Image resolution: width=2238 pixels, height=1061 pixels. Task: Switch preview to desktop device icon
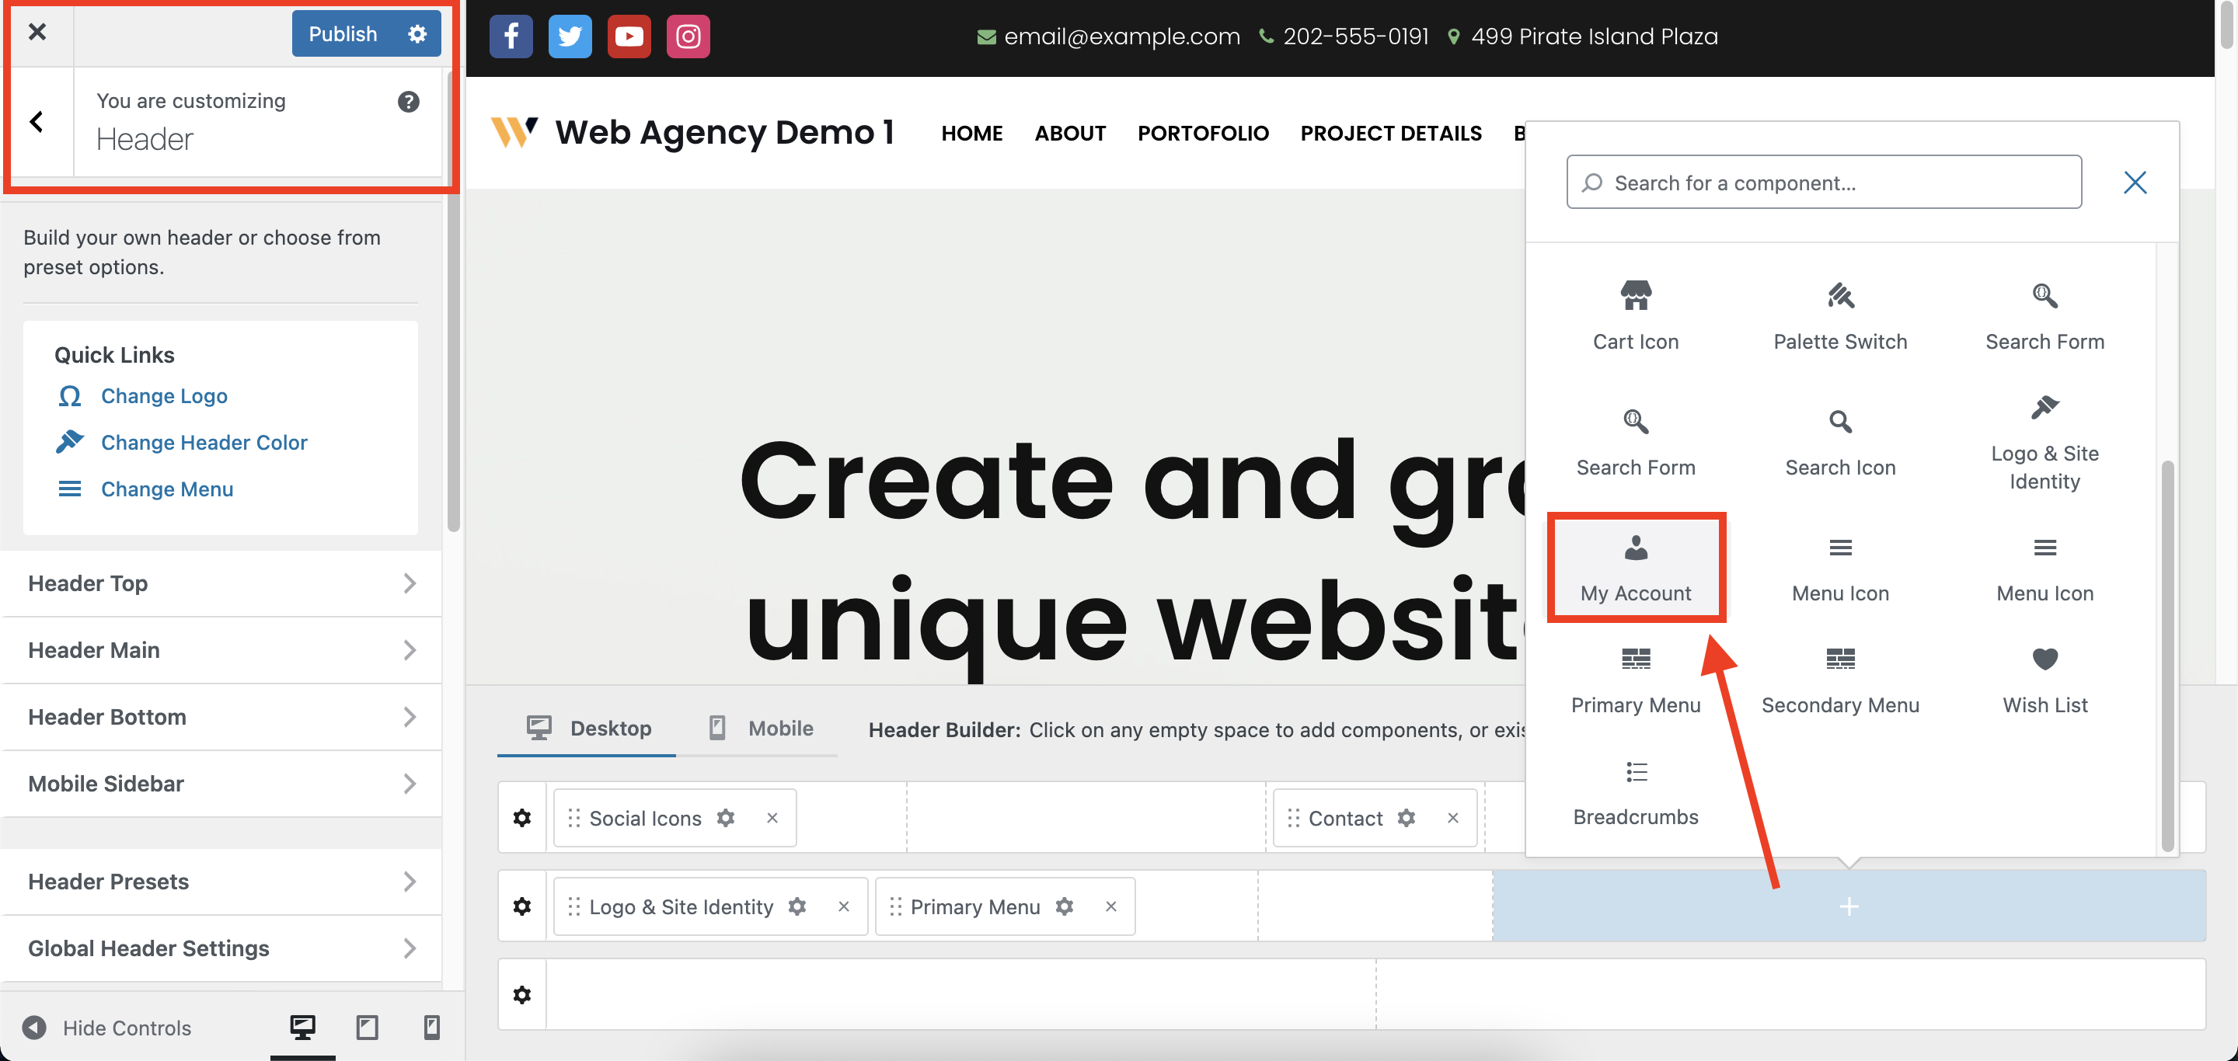click(302, 1028)
